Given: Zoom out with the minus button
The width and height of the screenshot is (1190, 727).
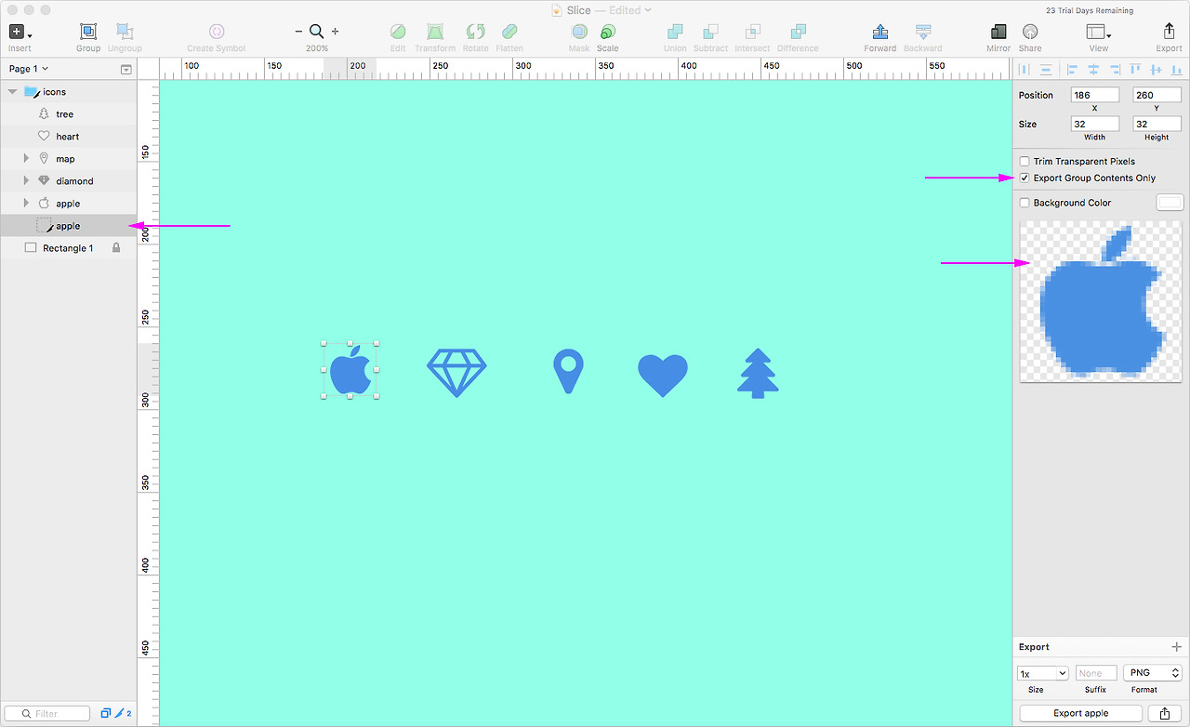Looking at the screenshot, I should point(298,32).
